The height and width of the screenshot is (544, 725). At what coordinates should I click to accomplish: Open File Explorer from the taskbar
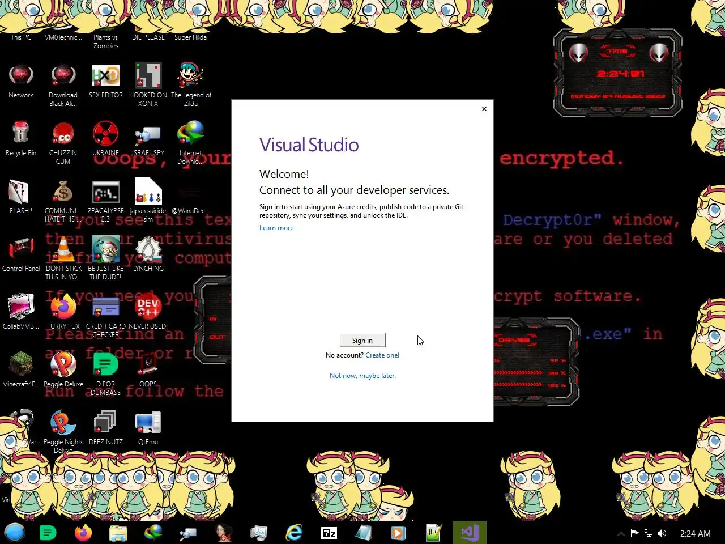point(118,533)
